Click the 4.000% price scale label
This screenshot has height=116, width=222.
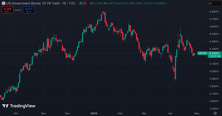[x=214, y=71]
